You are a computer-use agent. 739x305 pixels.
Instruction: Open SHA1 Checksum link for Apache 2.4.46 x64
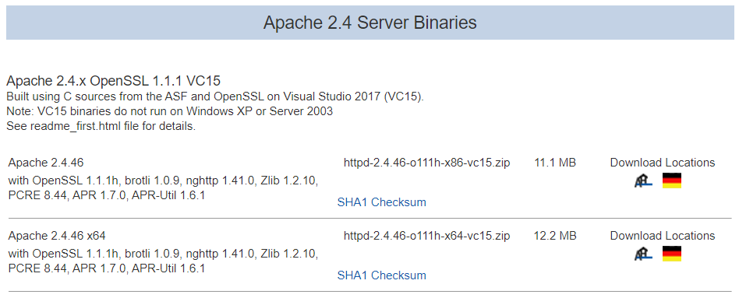coord(381,275)
